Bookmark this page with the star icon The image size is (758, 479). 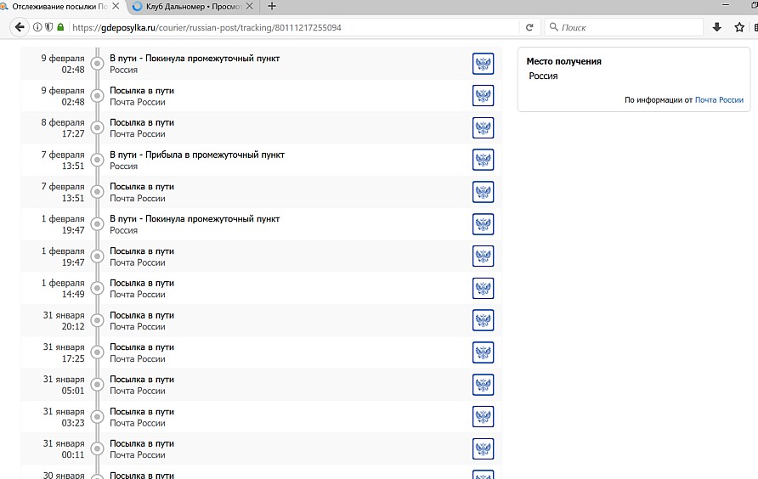[x=739, y=27]
